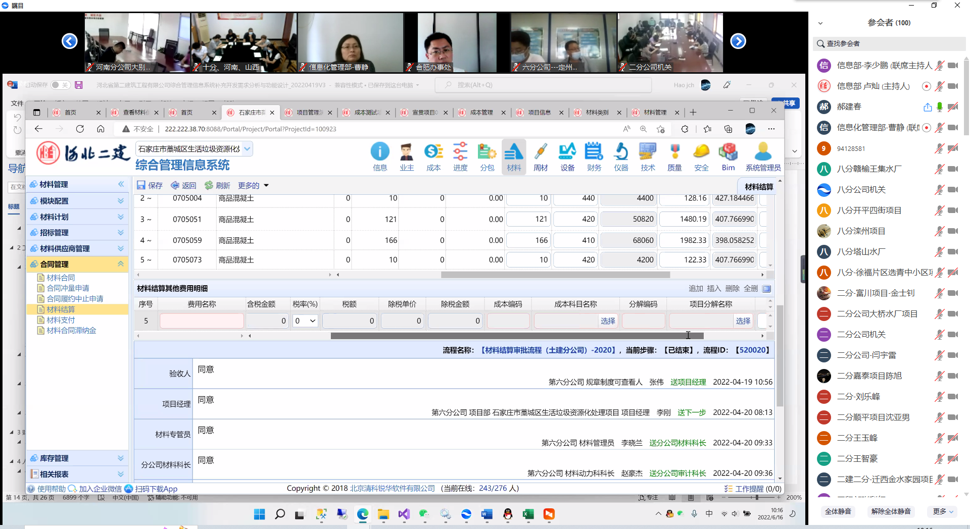Viewport: 970px width, 529px height.
Task: Select 材料支付 in the sidebar tree
Action: 61,320
